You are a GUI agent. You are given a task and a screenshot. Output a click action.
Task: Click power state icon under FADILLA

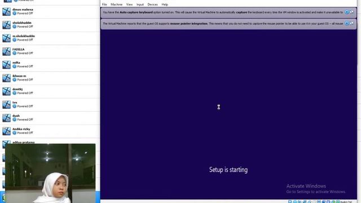[x=15, y=53]
